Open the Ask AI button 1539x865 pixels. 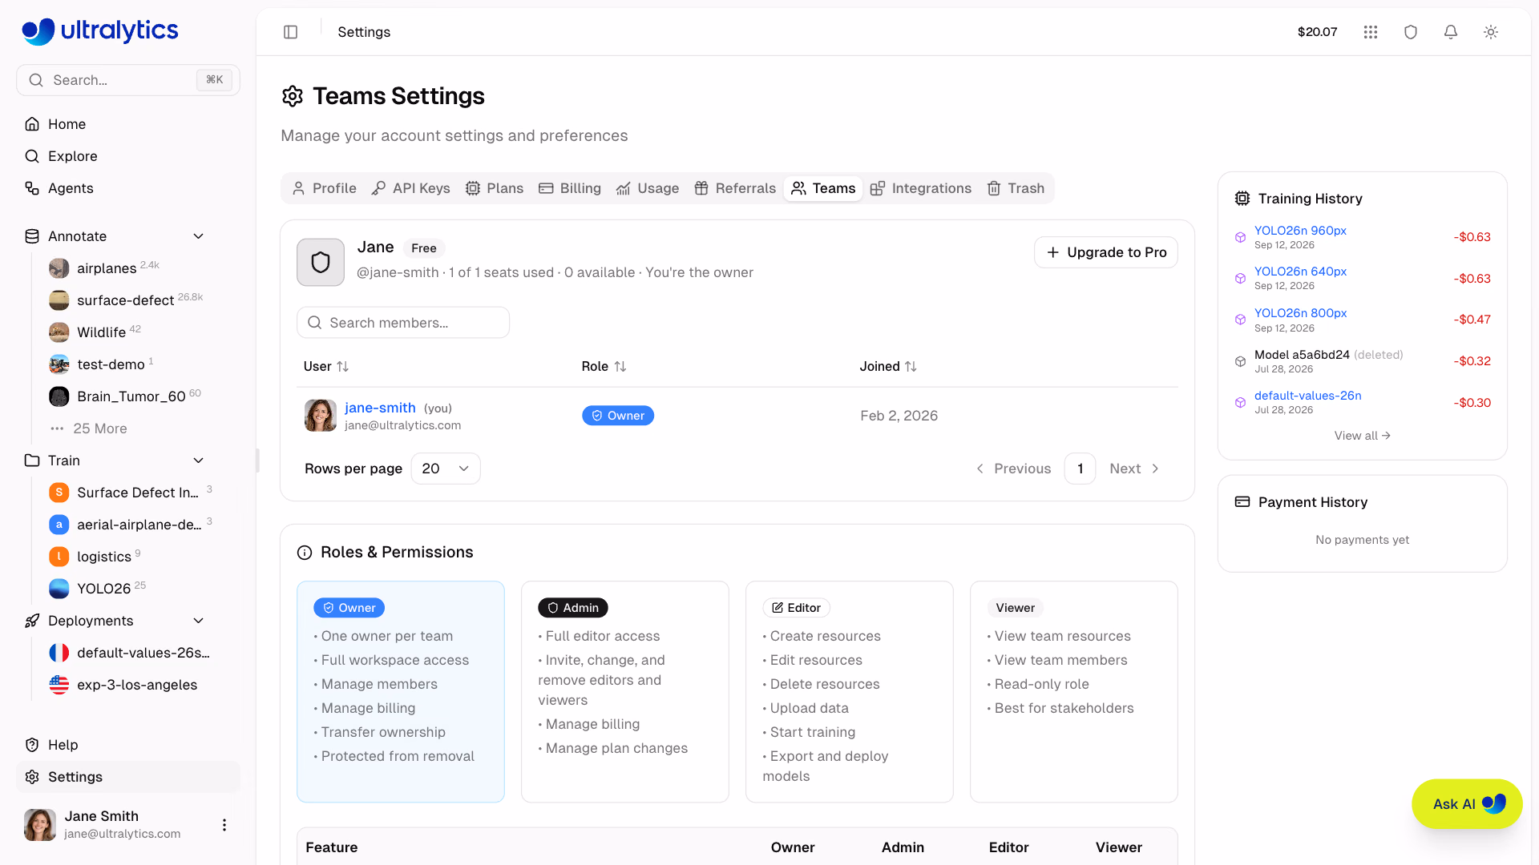coord(1467,804)
